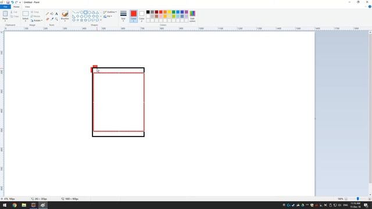
Task: Pick the yellow color swatch
Action: click(169, 12)
